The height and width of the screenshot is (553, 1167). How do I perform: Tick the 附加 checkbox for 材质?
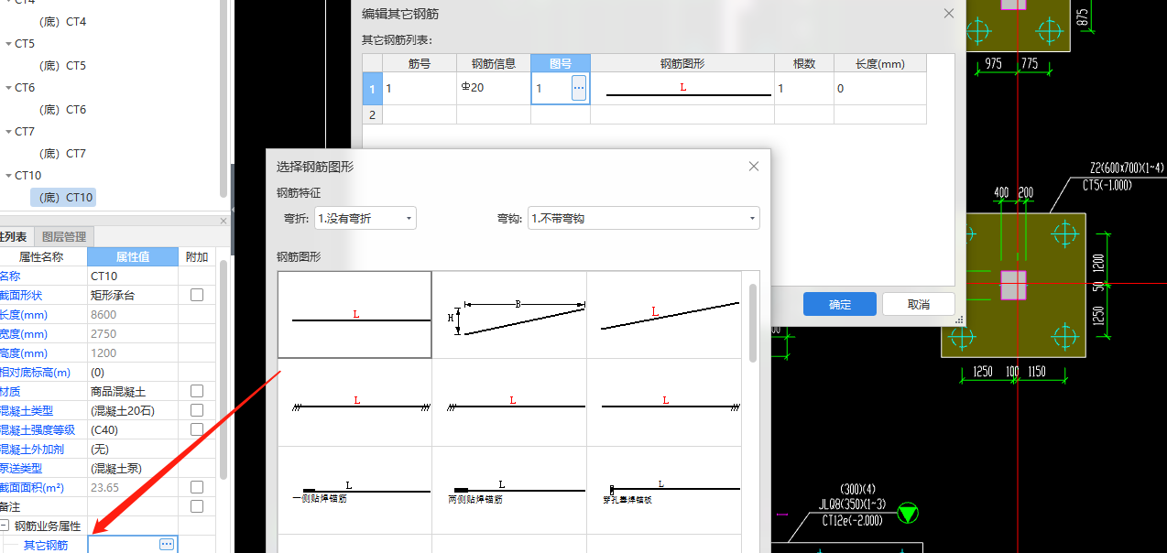(x=197, y=391)
